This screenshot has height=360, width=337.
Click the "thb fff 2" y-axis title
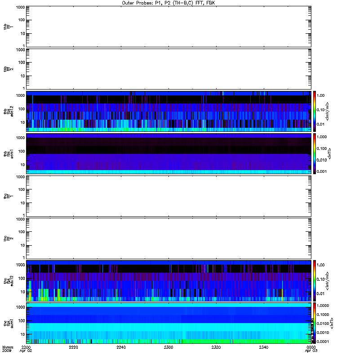[x=8, y=69]
